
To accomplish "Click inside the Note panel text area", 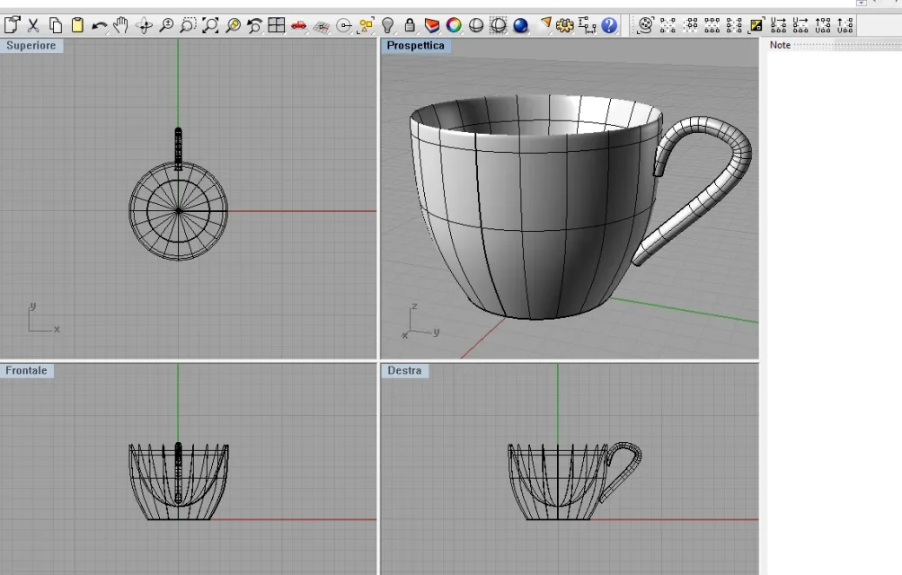I will coord(834,270).
